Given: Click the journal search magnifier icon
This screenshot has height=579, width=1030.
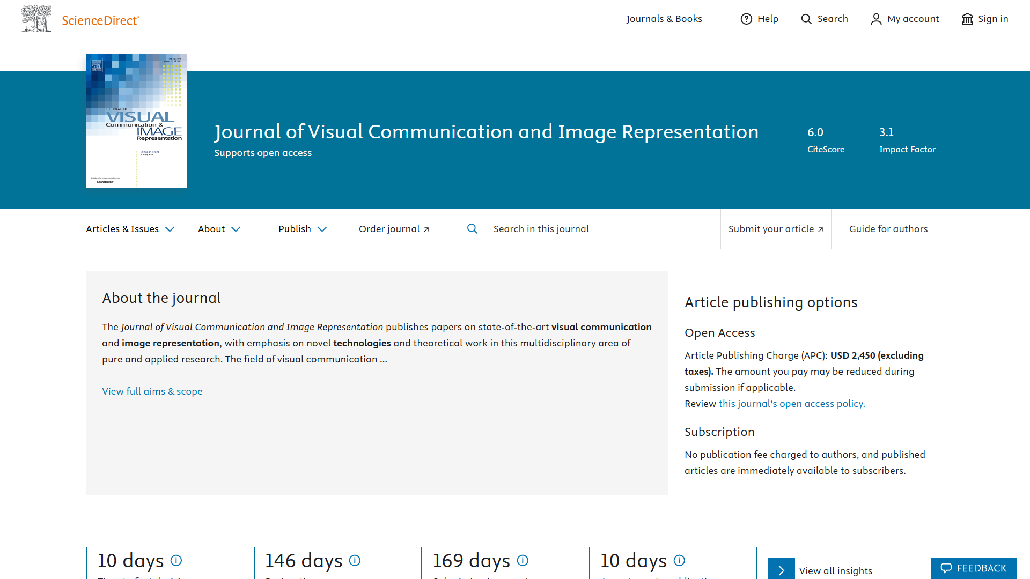Looking at the screenshot, I should [472, 228].
